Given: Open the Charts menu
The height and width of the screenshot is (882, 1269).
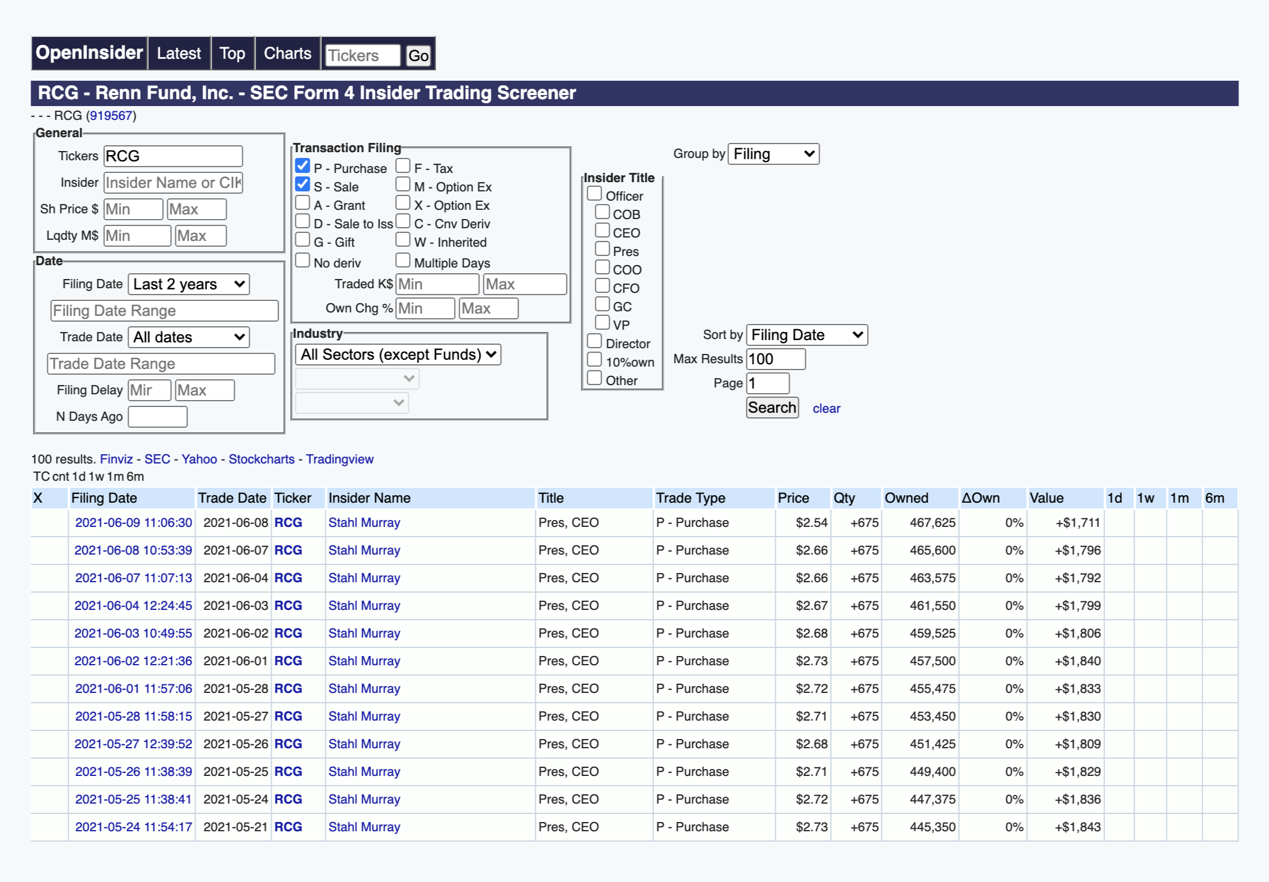Looking at the screenshot, I should 287,54.
